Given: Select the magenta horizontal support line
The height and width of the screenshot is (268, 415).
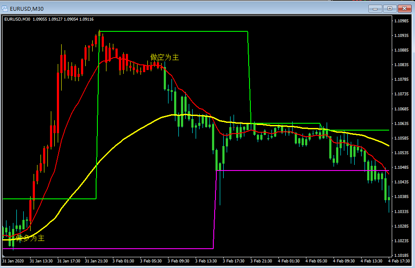Looking at the screenshot, I should click(x=108, y=248).
